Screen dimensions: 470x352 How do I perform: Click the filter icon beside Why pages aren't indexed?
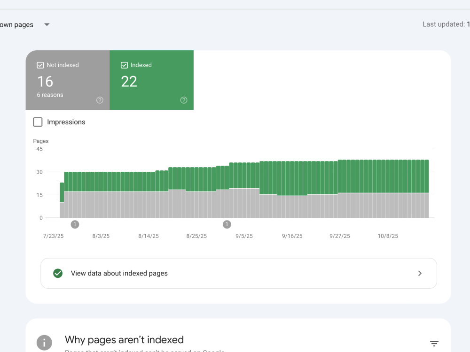pos(434,344)
